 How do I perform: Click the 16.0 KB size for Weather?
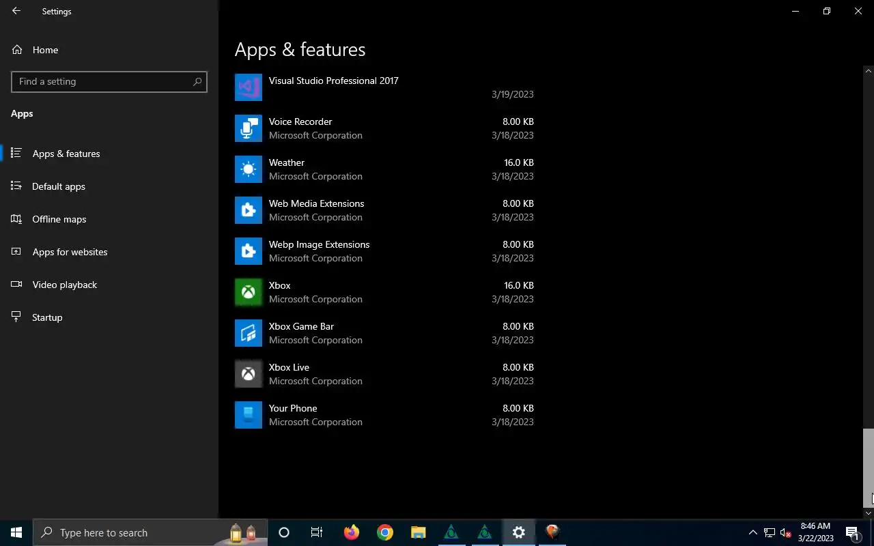pos(519,162)
